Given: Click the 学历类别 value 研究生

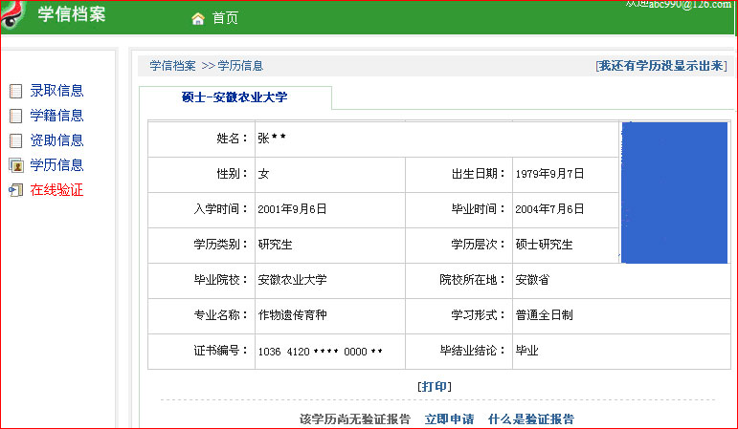Looking at the screenshot, I should 275,245.
